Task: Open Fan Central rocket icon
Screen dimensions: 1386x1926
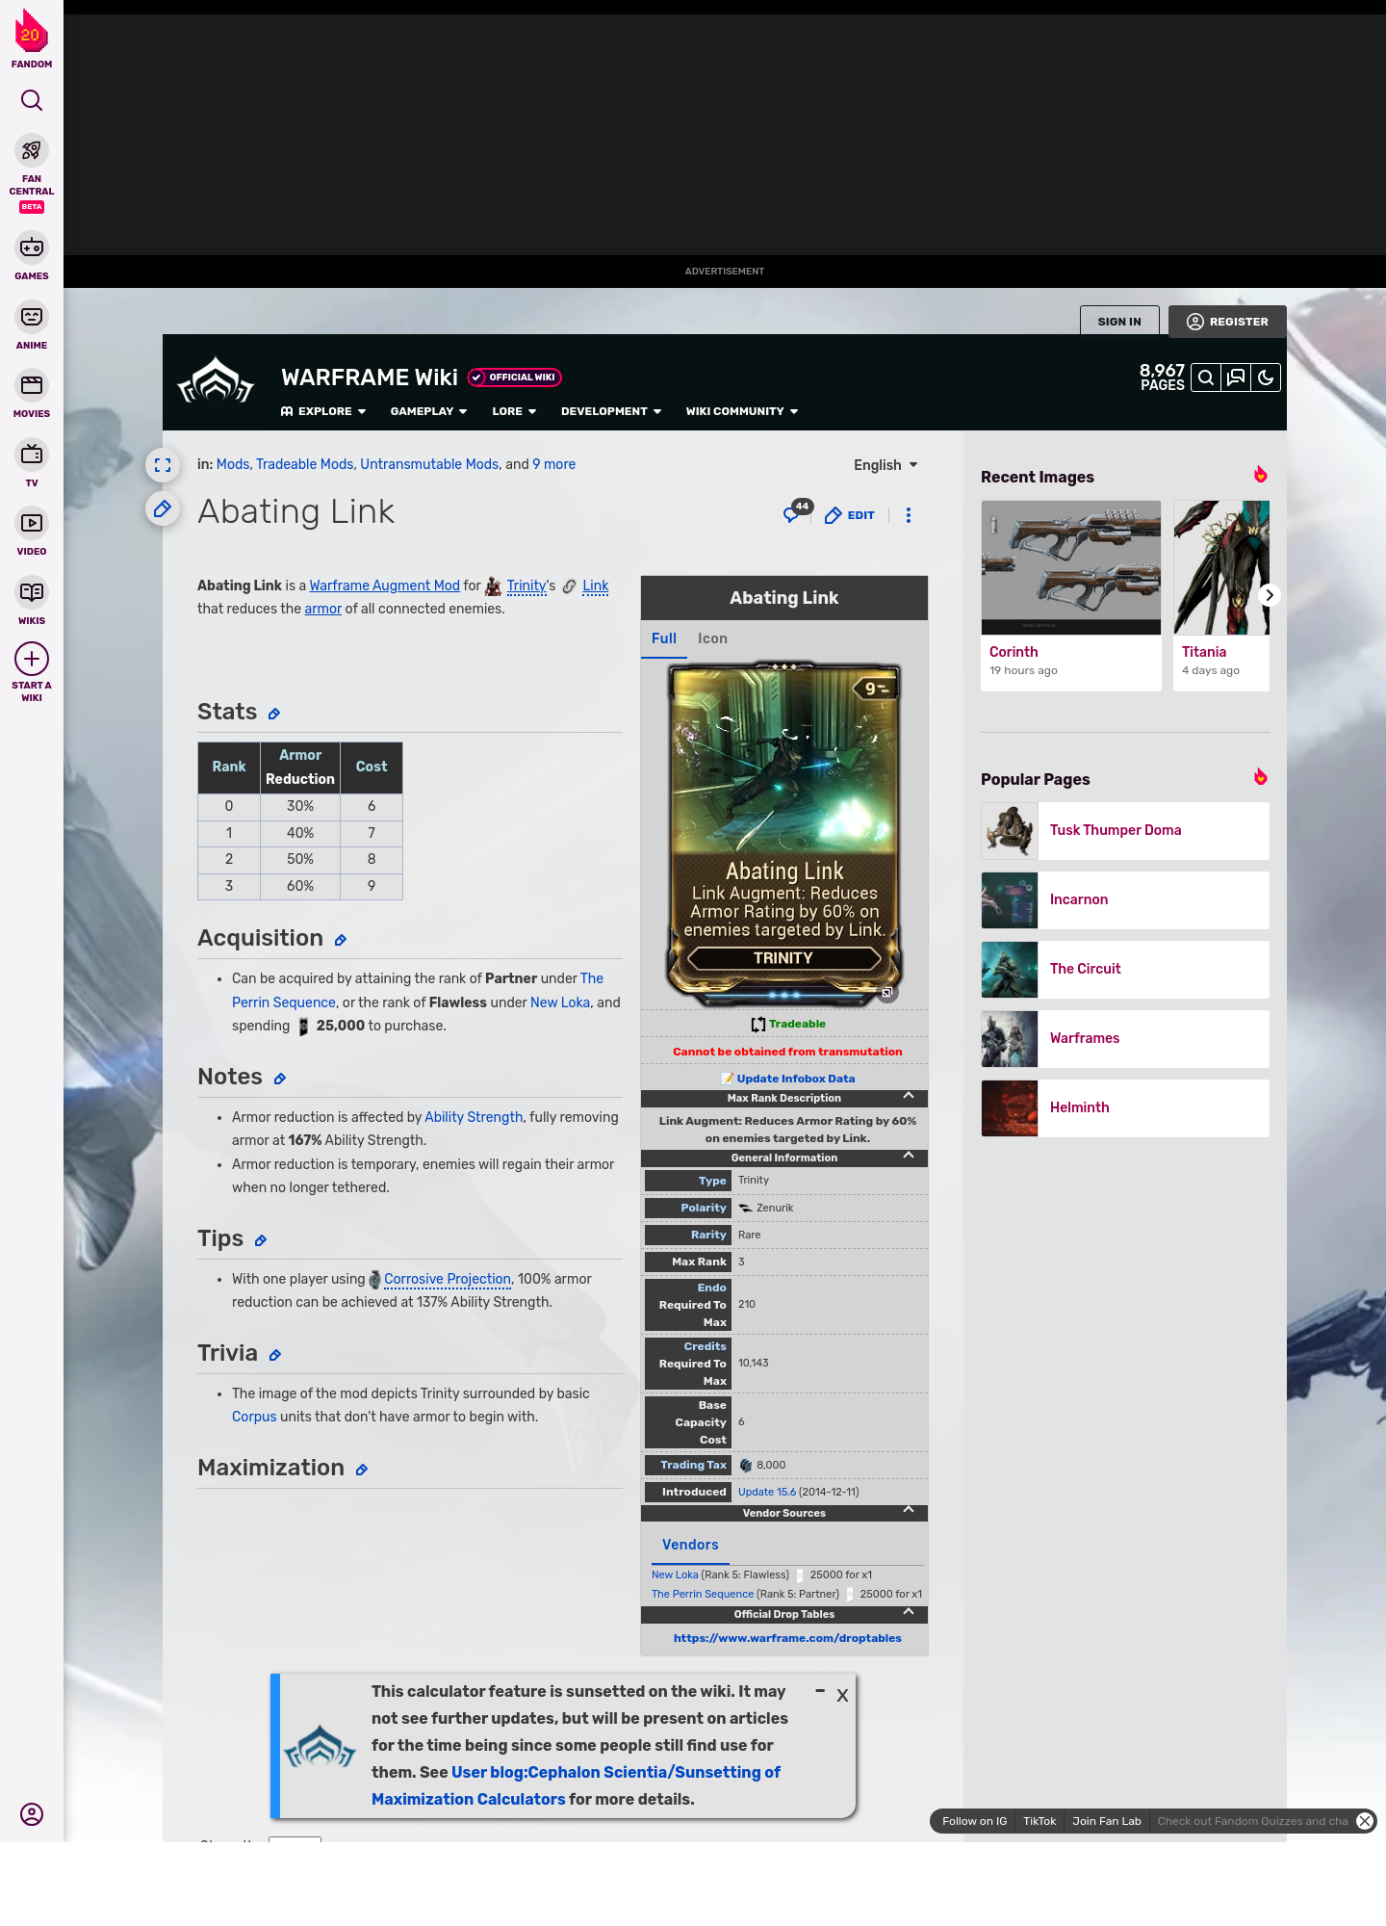Action: pos(32,151)
